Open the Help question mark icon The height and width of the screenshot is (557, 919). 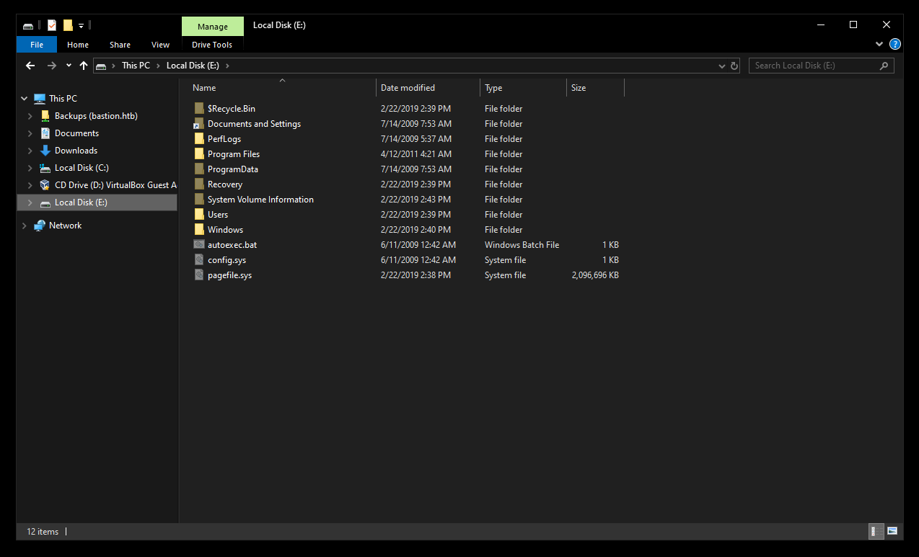click(x=894, y=44)
